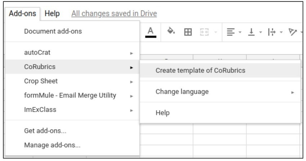The height and width of the screenshot is (161, 306).
Task: Click All changes saved in Drive link
Action: (x=114, y=14)
